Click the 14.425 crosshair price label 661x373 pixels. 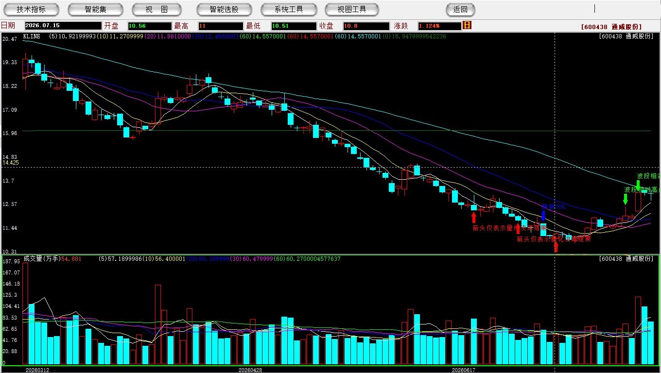(x=11, y=163)
